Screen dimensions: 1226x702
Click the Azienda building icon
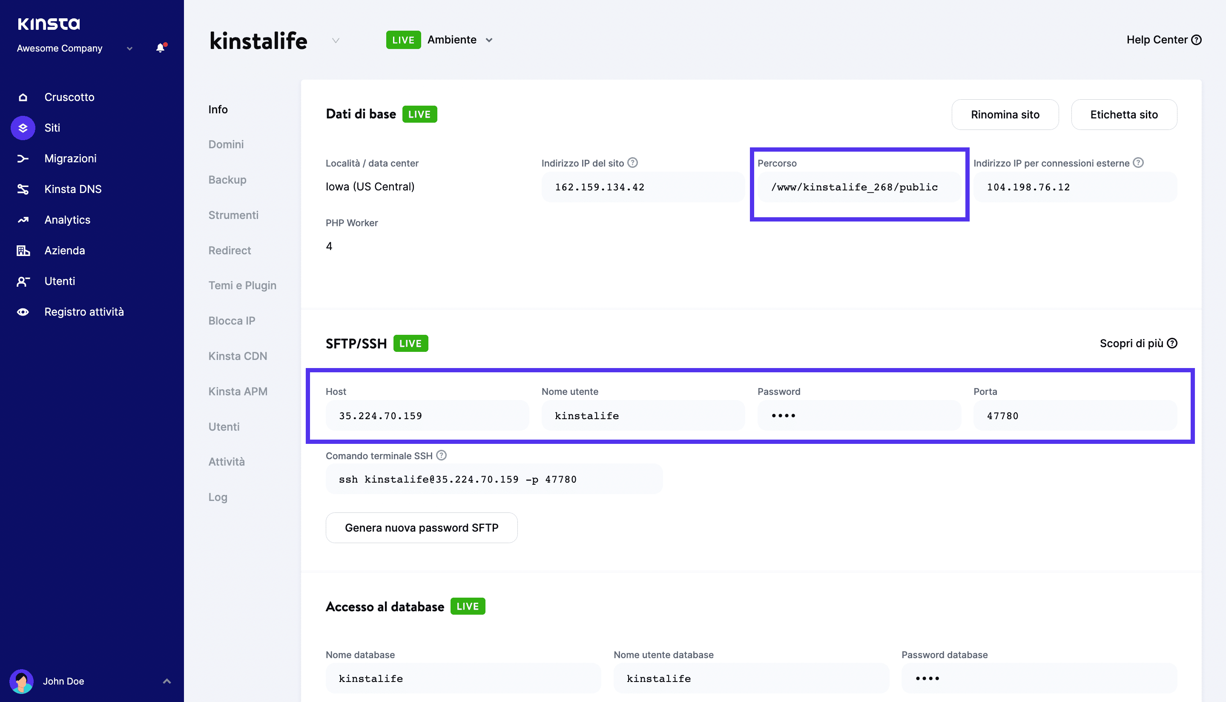[x=23, y=250]
